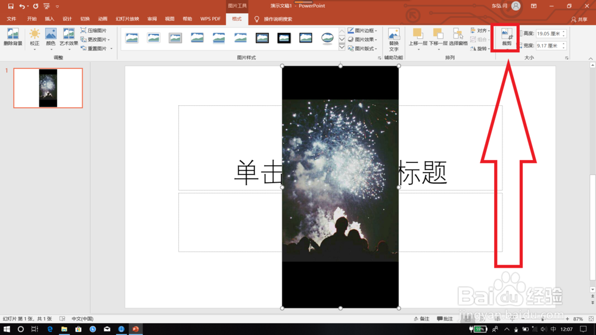Open Windows notification center icon
The image size is (596, 335).
(583, 329)
